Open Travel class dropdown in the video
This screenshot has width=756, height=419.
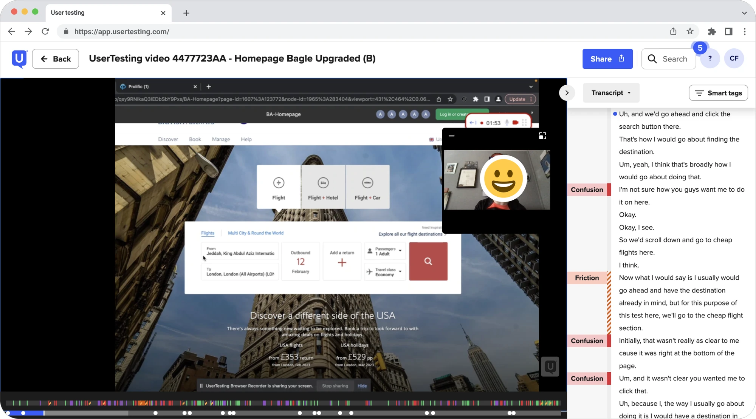click(385, 272)
